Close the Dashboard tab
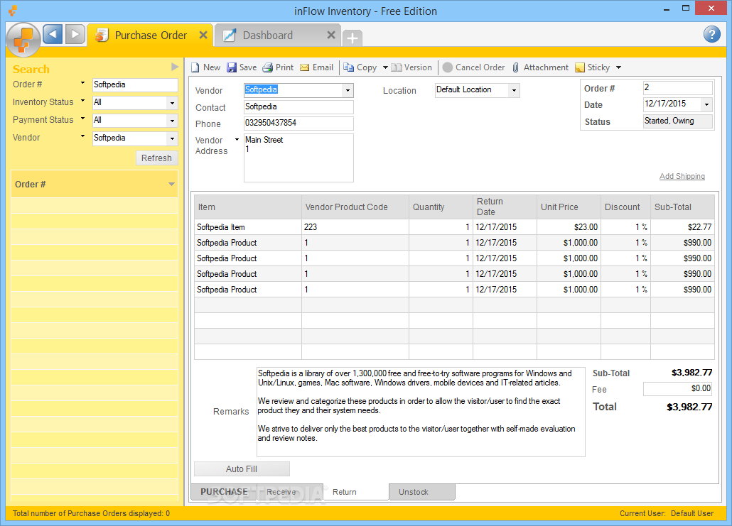732x526 pixels. click(331, 35)
